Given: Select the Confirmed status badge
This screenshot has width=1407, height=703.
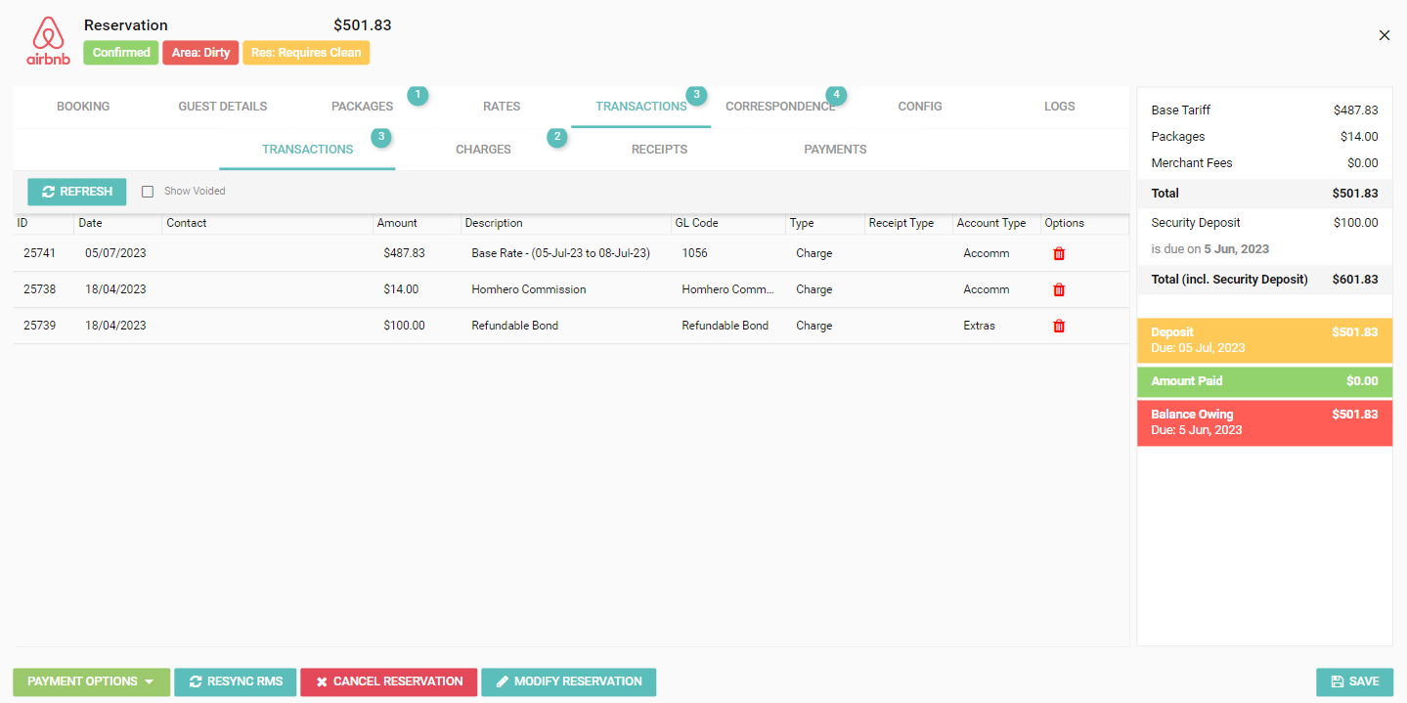Looking at the screenshot, I should click(x=121, y=53).
